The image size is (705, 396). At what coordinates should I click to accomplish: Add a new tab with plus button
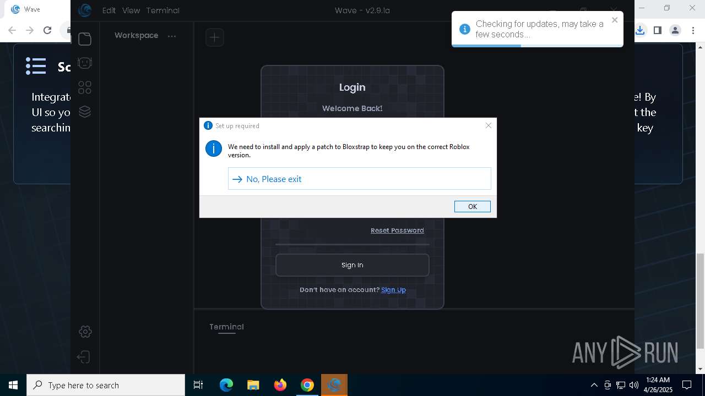(214, 37)
